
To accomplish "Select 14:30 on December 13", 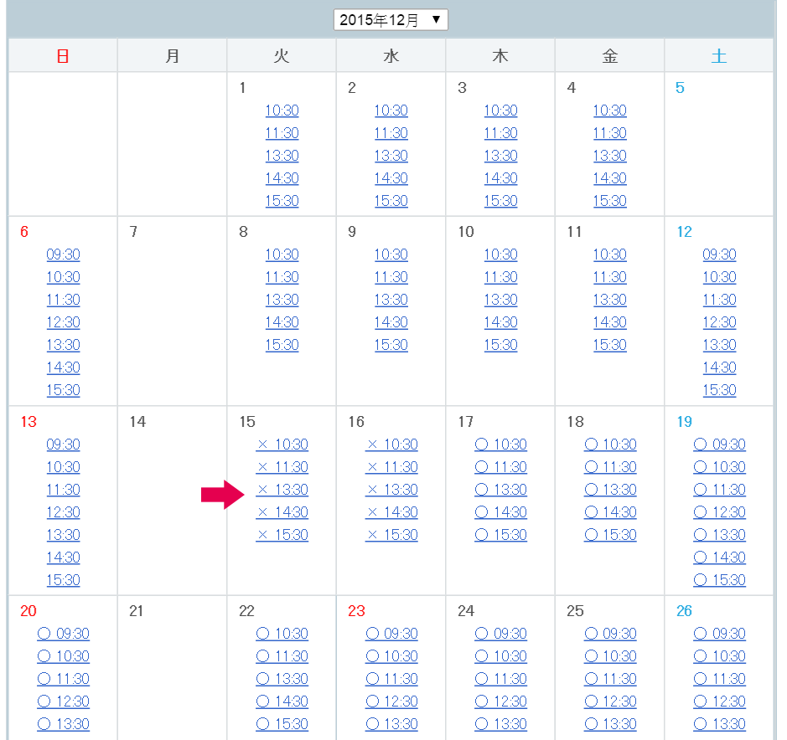I will coord(63,557).
